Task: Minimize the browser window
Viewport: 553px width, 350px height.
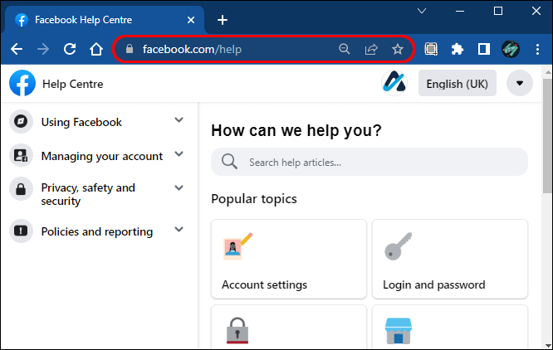Action: click(459, 11)
